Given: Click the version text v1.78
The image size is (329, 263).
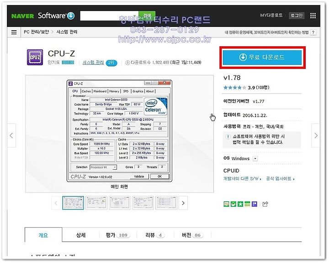Looking at the screenshot, I should click(232, 78).
